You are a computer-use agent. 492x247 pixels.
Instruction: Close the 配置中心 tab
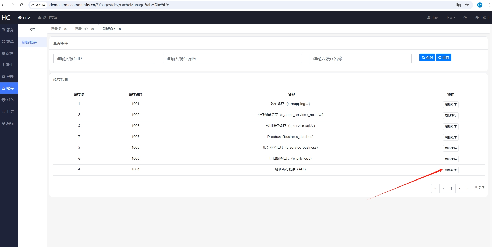tap(92, 29)
